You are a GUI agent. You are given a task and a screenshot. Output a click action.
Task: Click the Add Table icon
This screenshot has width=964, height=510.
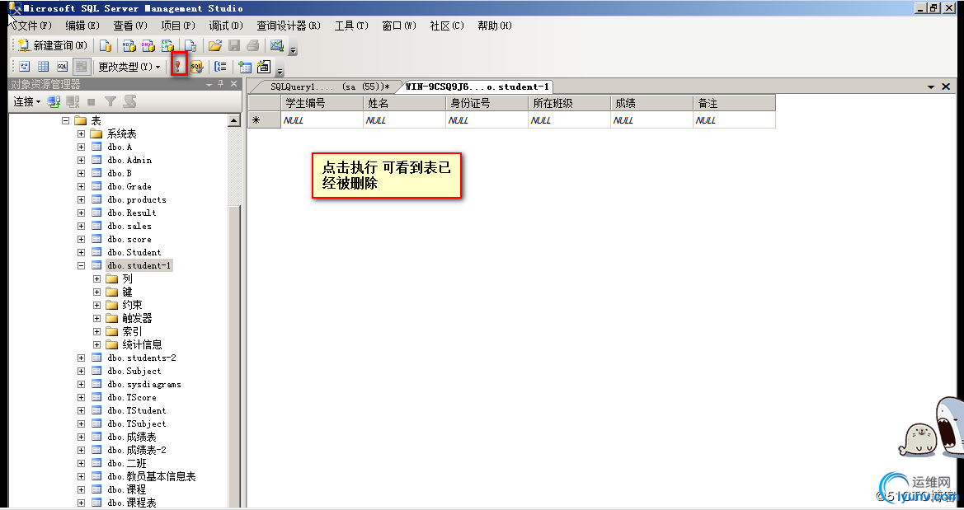point(245,67)
